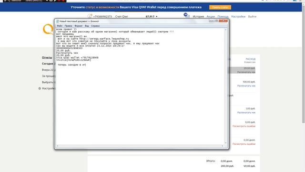The height and width of the screenshot is (172, 305).
Task: Click the Notepad scroll down arrow
Action: 225,143
